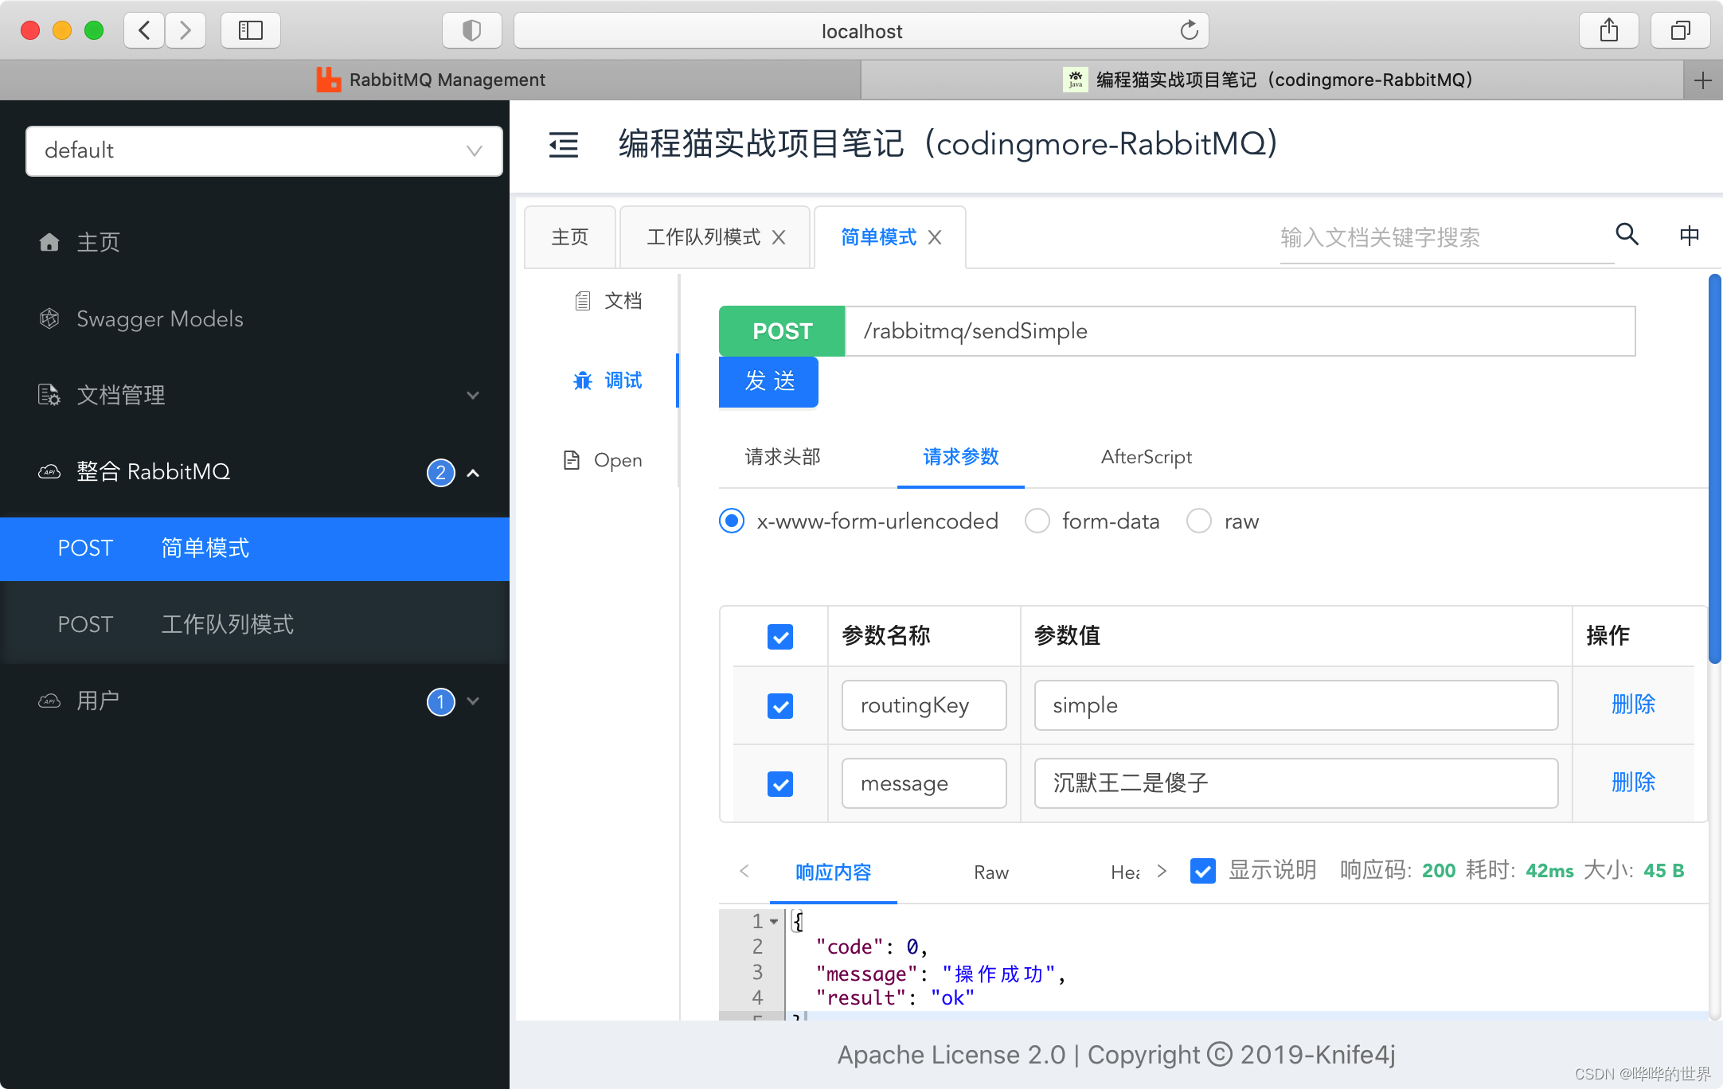1723x1089 pixels.
Task: Open the AfterScript tab
Action: 1147,457
